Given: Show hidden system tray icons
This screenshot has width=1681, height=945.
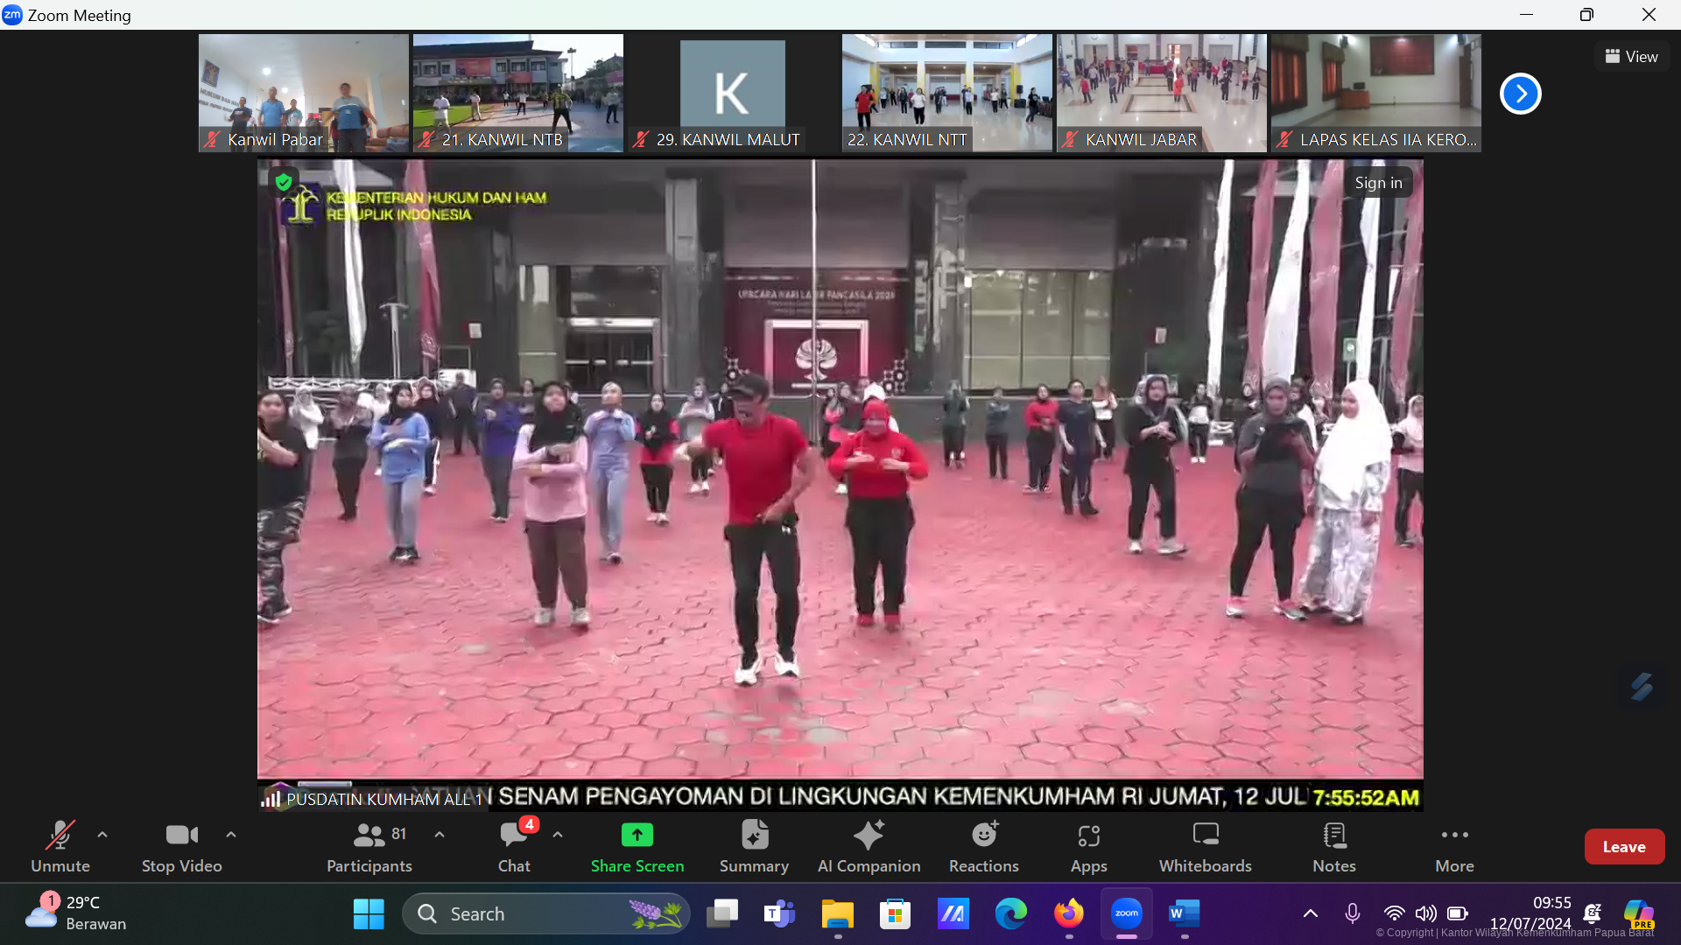Looking at the screenshot, I should click(1311, 914).
